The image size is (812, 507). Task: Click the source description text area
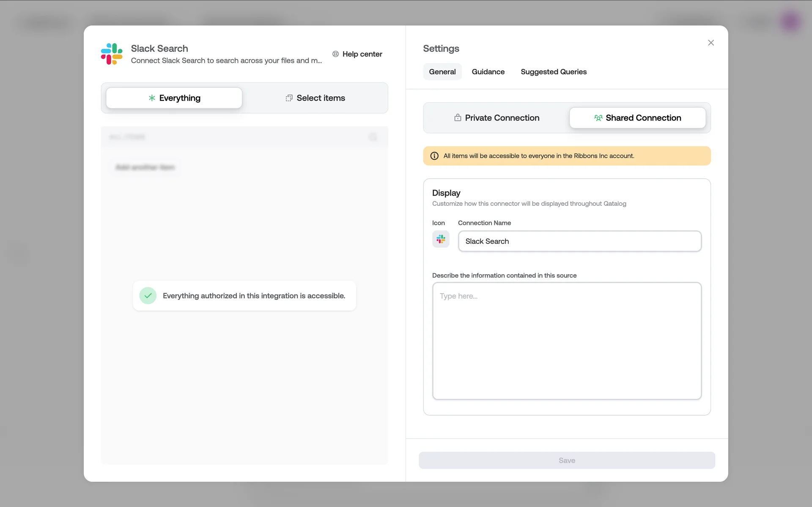pos(567,341)
